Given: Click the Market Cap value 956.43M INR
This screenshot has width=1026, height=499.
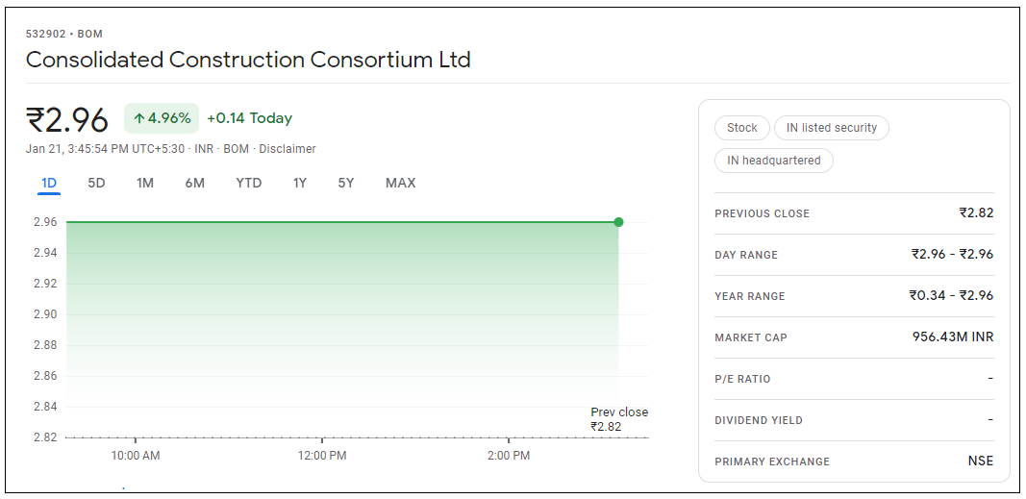Looking at the screenshot, I should coord(953,337).
